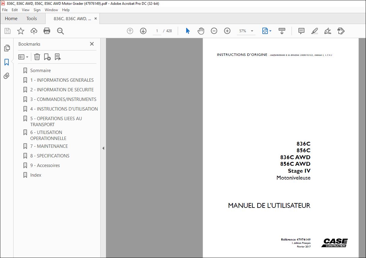Zoom in with plus icon
Screen dimensions: 366x258
227,31
